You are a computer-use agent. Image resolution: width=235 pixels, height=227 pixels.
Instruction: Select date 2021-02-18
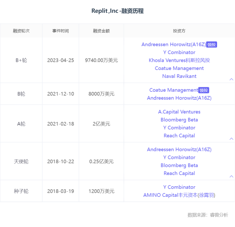(x=60, y=124)
